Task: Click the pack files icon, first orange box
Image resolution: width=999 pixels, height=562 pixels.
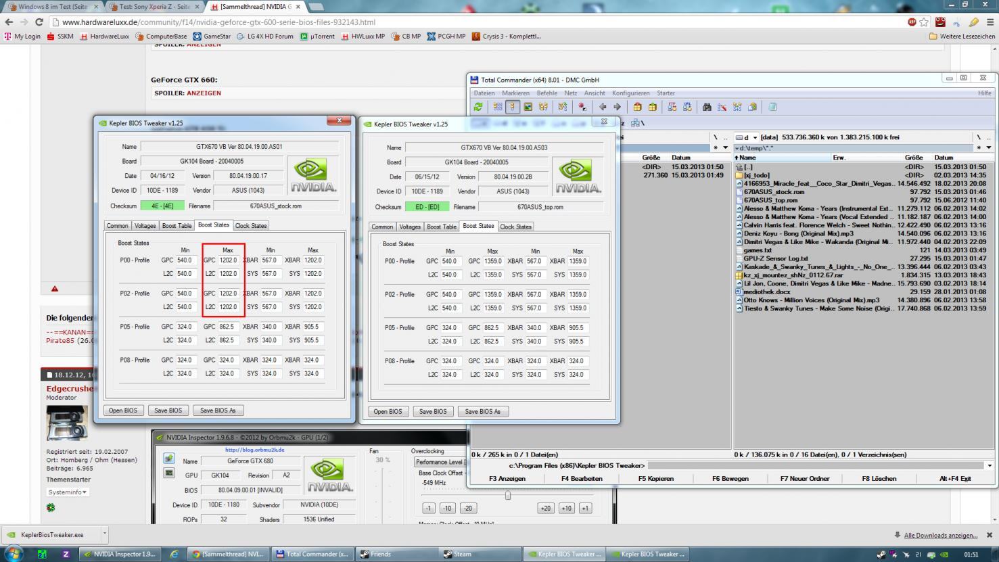Action: [637, 107]
